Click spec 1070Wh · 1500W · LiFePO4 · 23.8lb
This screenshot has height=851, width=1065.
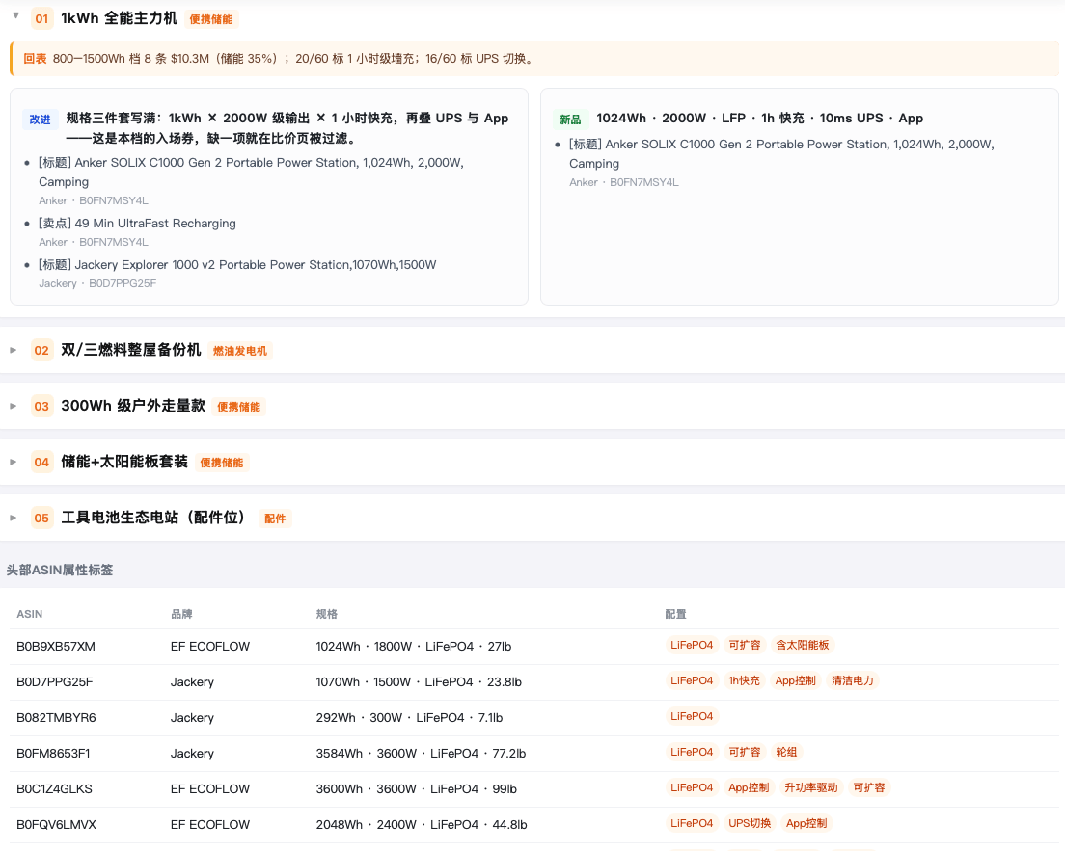tap(419, 682)
